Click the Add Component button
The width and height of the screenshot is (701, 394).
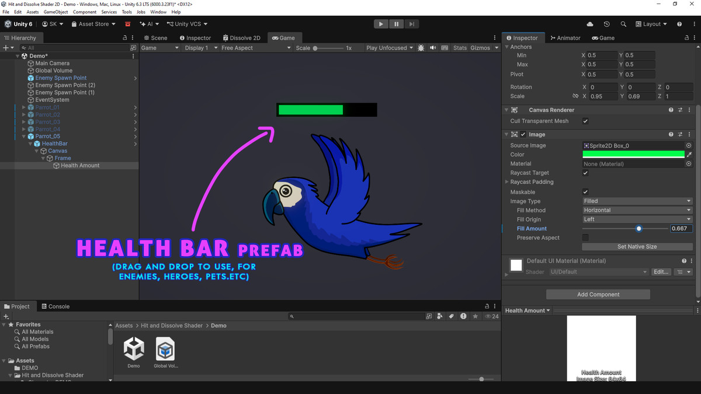(598, 294)
